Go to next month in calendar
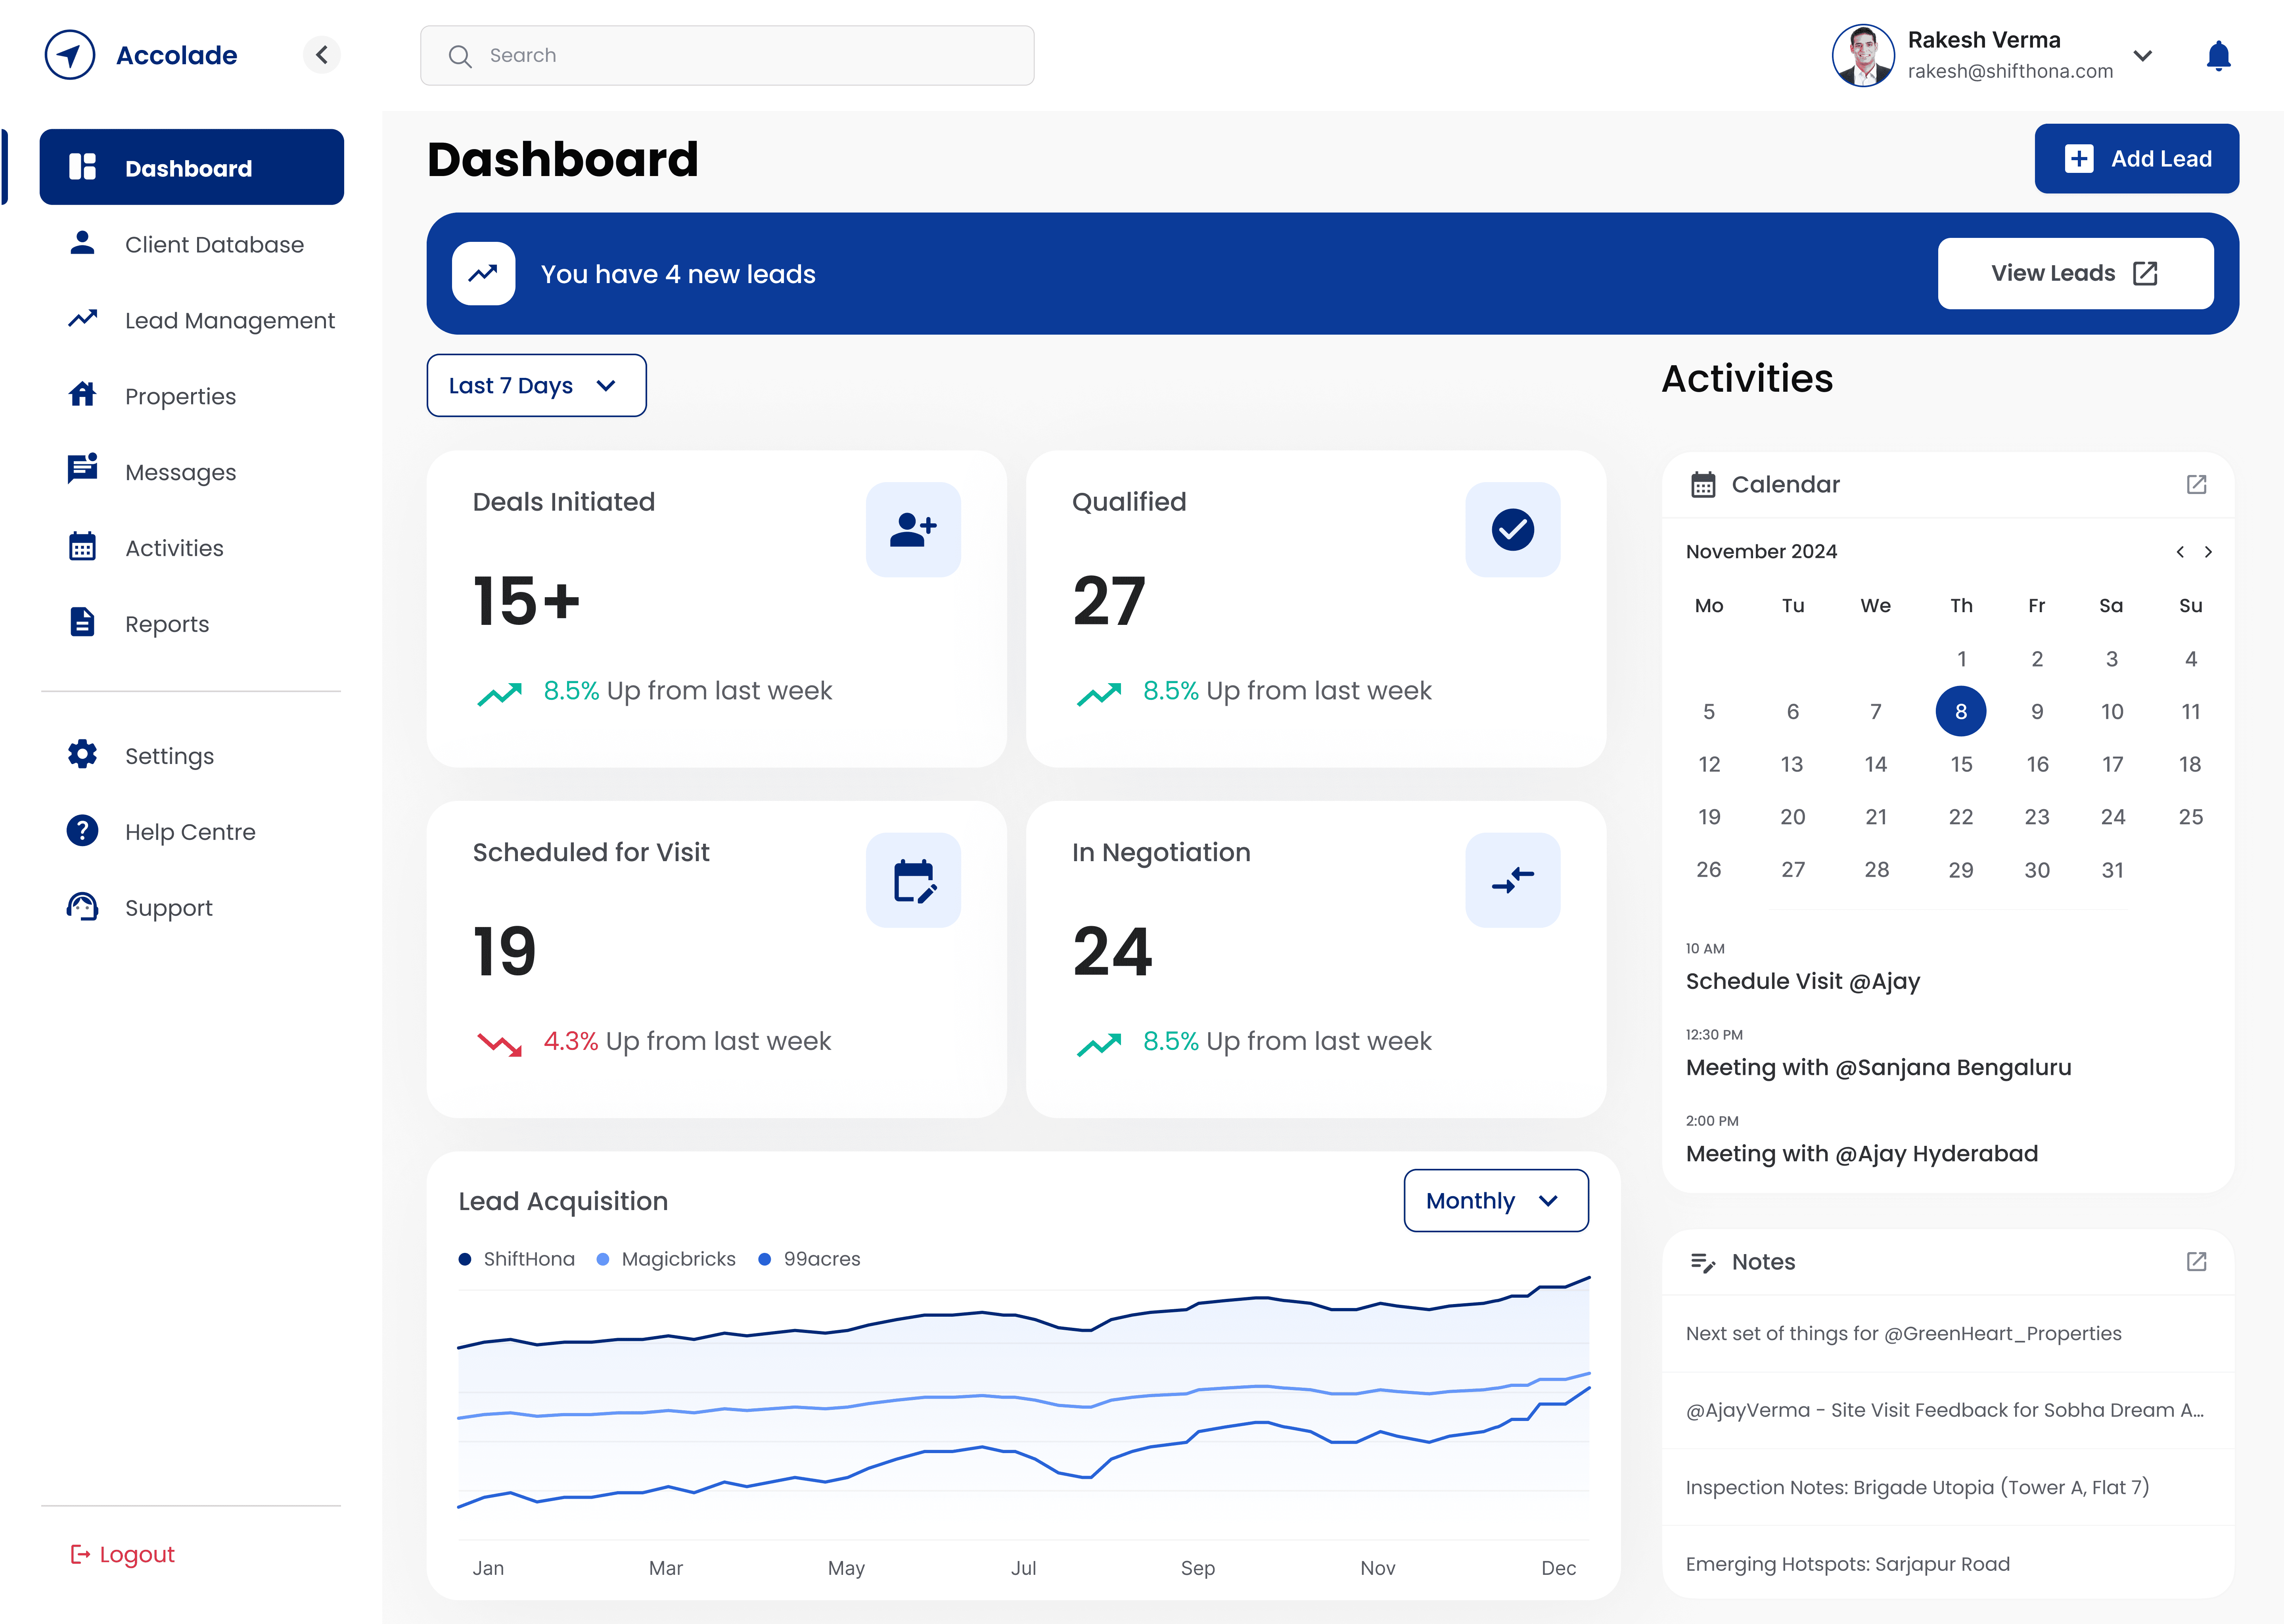This screenshot has width=2284, height=1624. pyautogui.click(x=2207, y=552)
